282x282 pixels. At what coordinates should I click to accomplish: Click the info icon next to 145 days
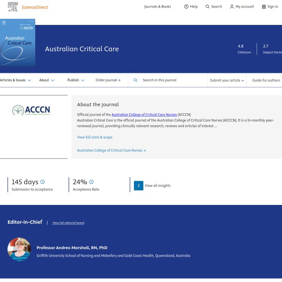coord(42,182)
